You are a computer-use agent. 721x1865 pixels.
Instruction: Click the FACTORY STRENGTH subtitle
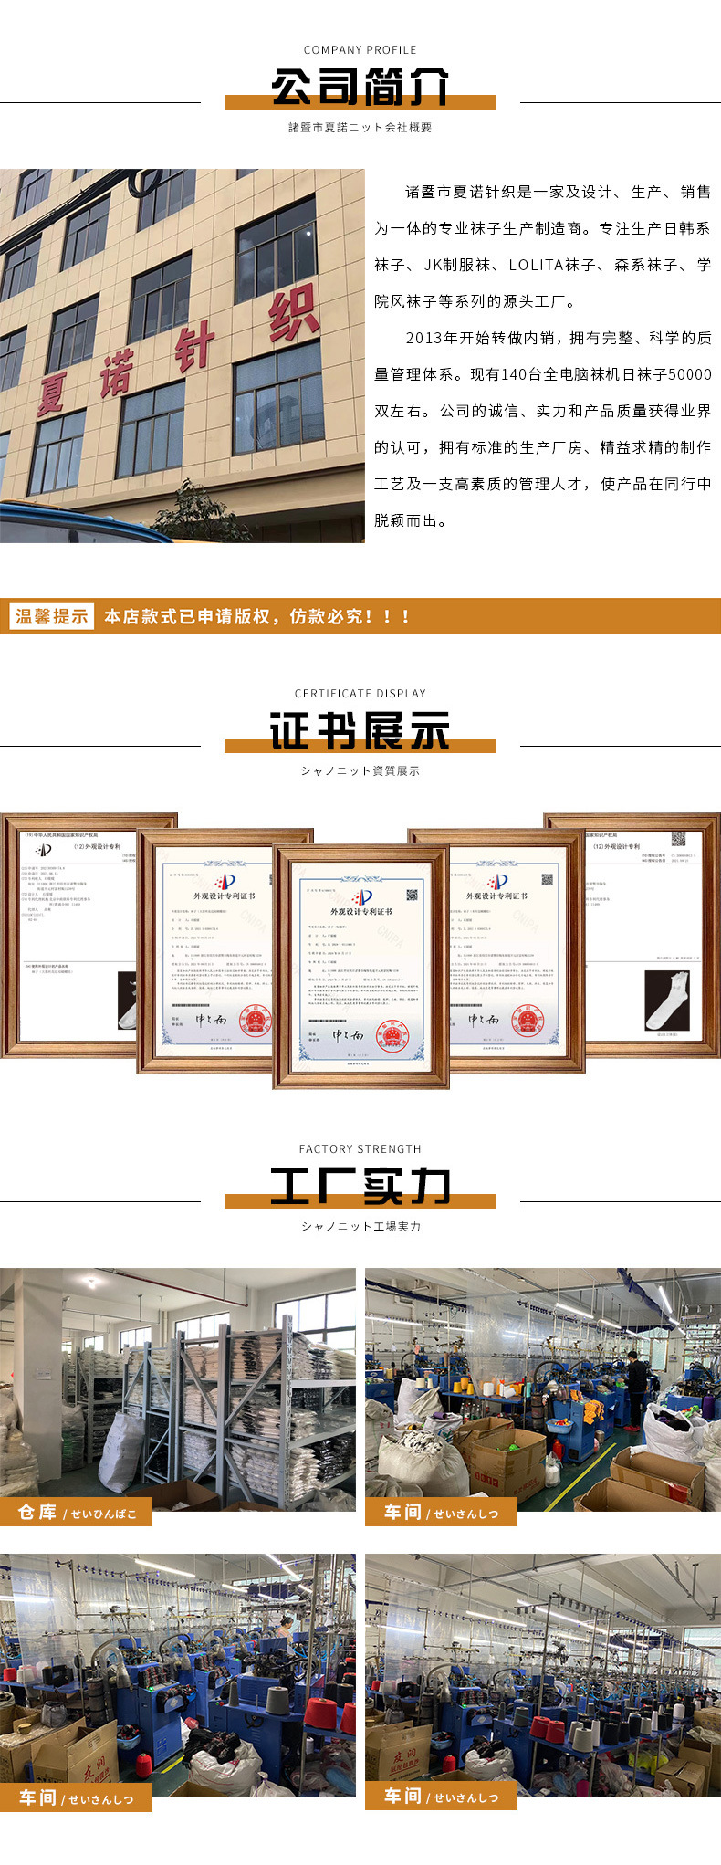coord(360,1149)
